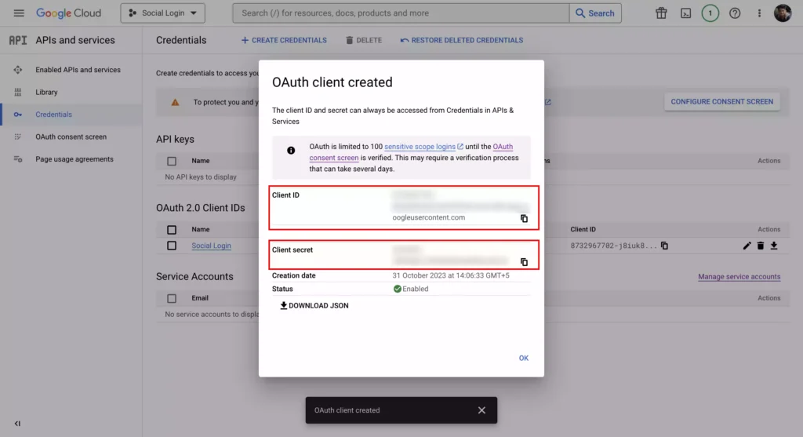Image resolution: width=803 pixels, height=437 pixels.
Task: Click the Delete toolbar button
Action: point(364,40)
